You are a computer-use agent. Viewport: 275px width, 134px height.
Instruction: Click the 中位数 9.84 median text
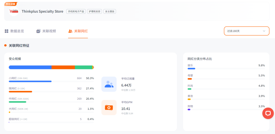[x=127, y=113]
